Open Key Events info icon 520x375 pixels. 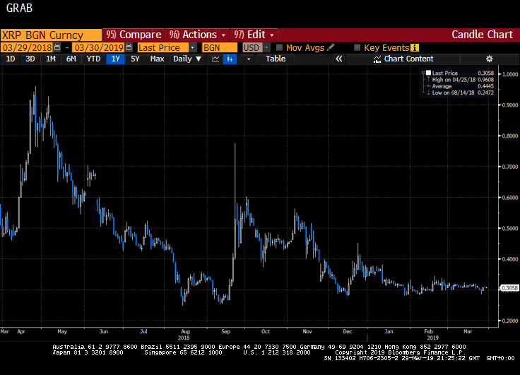point(415,48)
